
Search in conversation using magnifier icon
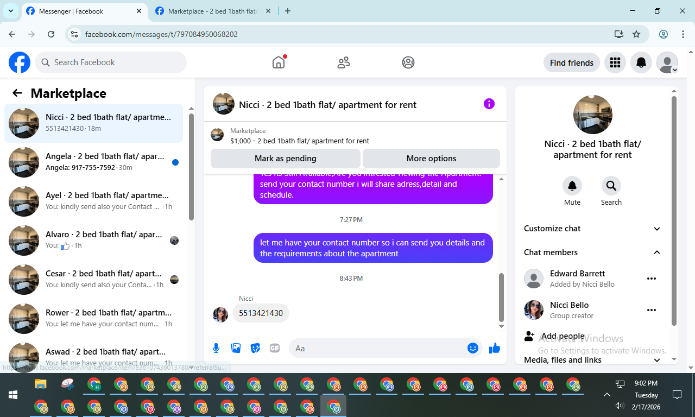[x=611, y=186]
